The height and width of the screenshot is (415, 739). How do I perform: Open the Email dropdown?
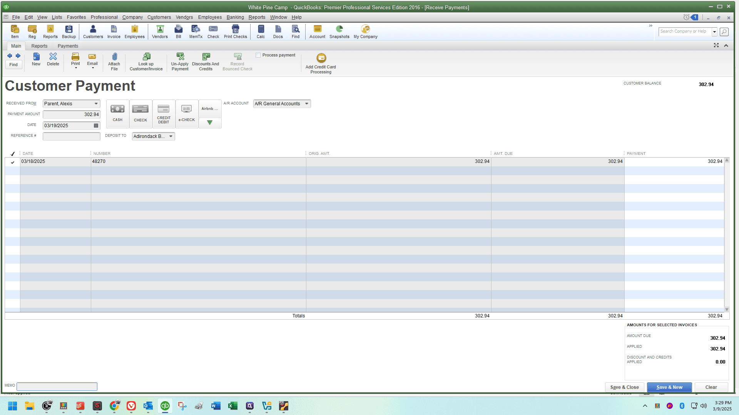92,61
